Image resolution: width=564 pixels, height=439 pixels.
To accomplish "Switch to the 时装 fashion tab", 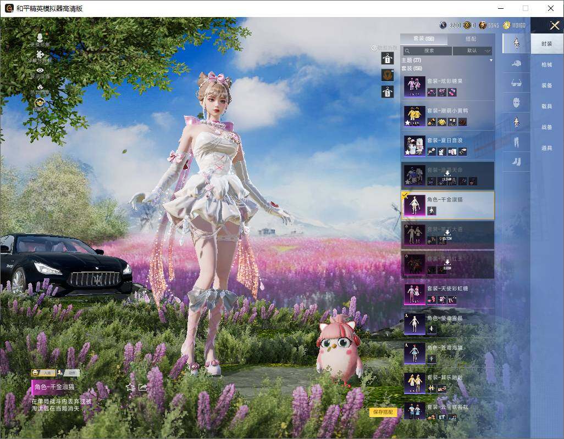I will (x=547, y=44).
